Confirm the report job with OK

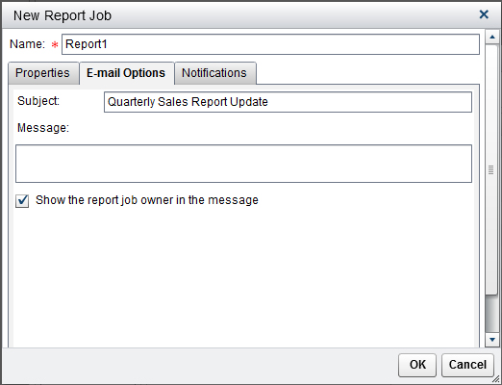point(417,365)
